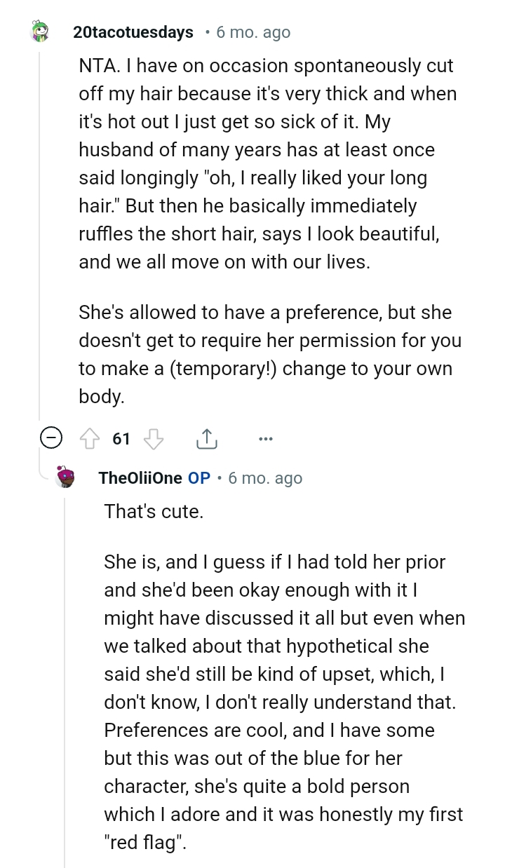505x868 pixels.
Task: Collapse the thread with the minus button
Action: click(x=50, y=439)
